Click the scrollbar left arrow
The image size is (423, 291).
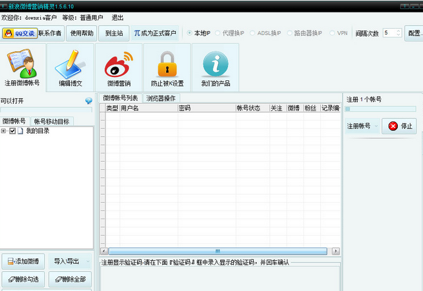pyautogui.click(x=104, y=251)
